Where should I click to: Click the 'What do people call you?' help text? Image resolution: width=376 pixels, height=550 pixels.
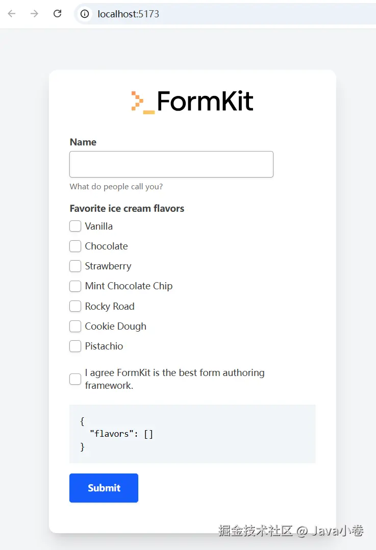[116, 186]
